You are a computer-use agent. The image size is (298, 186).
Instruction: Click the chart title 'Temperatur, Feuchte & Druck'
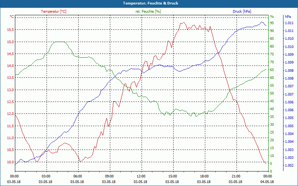pos(150,3)
